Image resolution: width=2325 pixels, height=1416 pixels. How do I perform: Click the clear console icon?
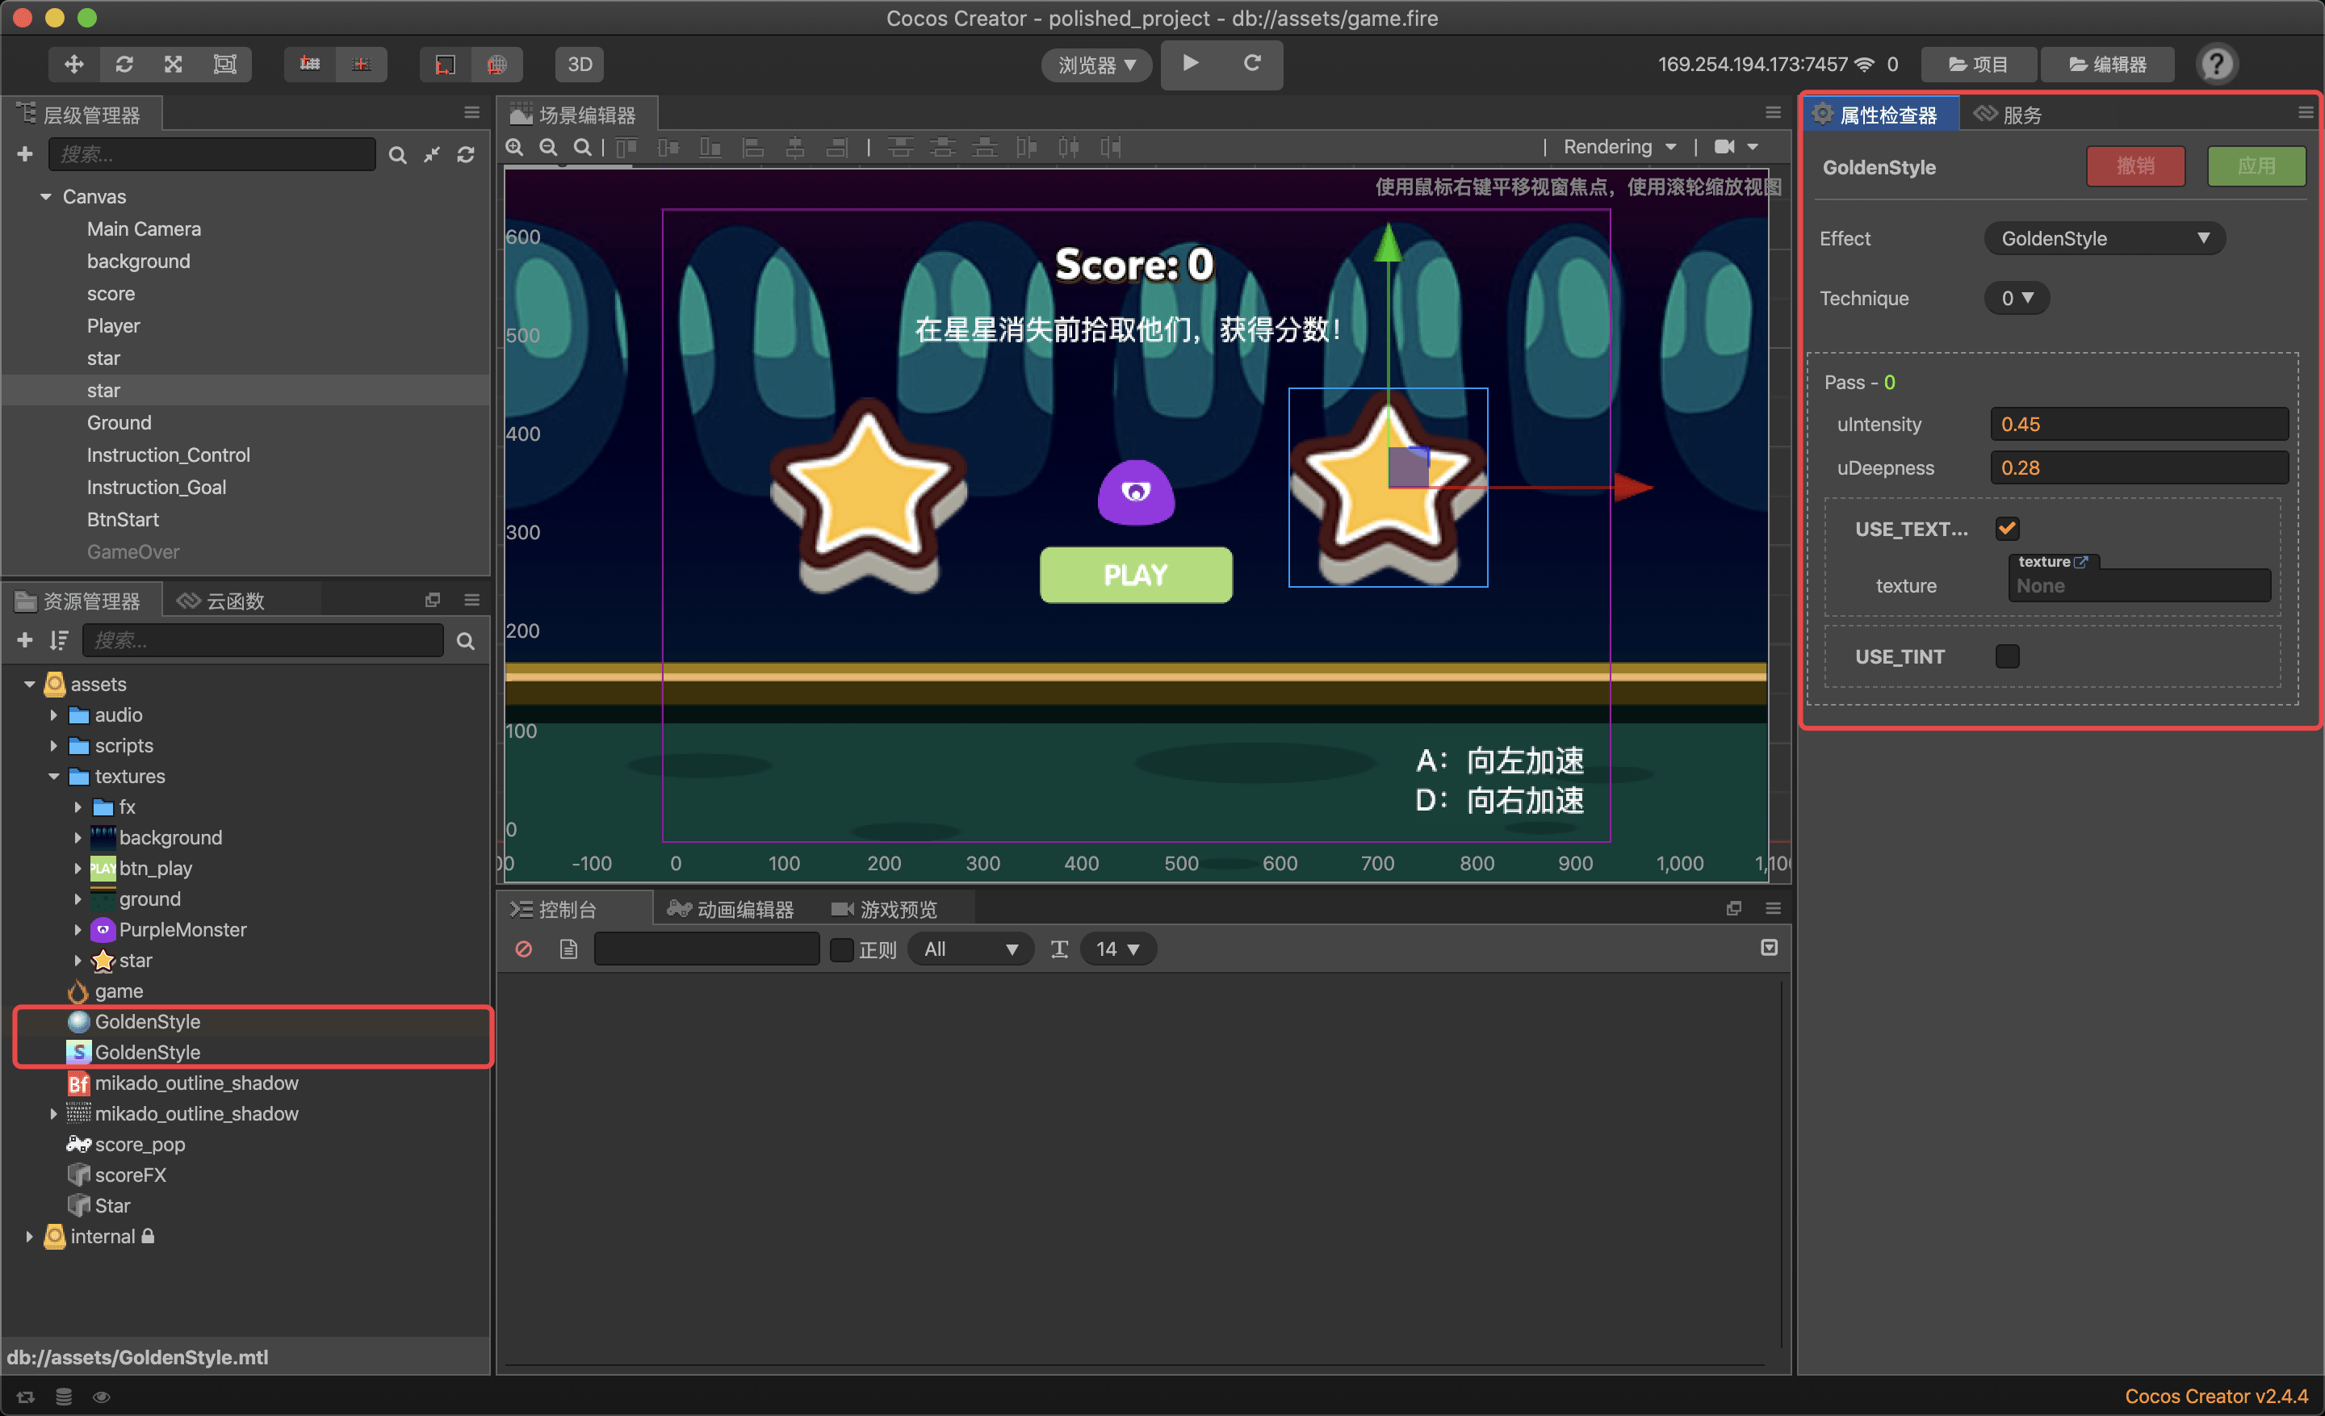[x=524, y=949]
